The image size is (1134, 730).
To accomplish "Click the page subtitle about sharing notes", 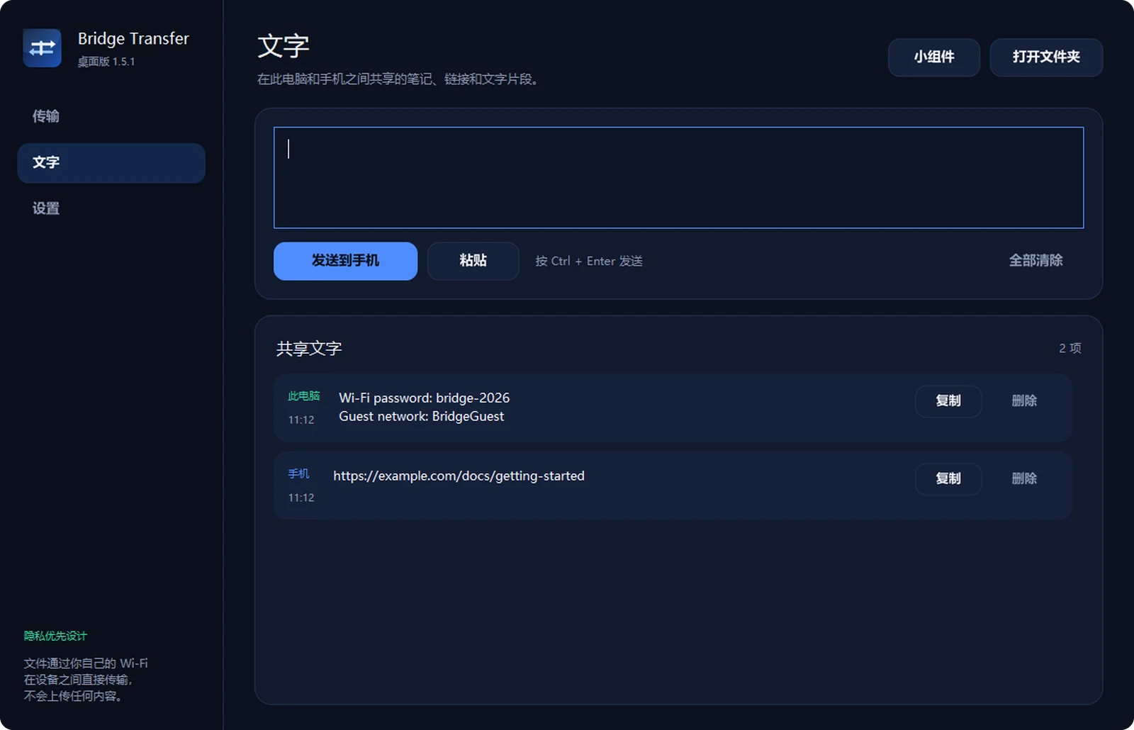I will tap(399, 79).
